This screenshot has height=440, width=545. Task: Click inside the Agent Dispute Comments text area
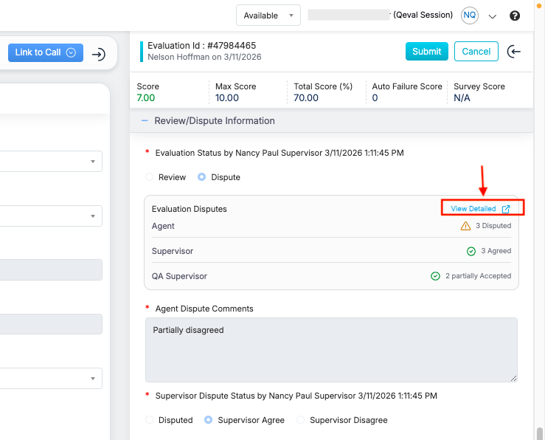[331, 350]
